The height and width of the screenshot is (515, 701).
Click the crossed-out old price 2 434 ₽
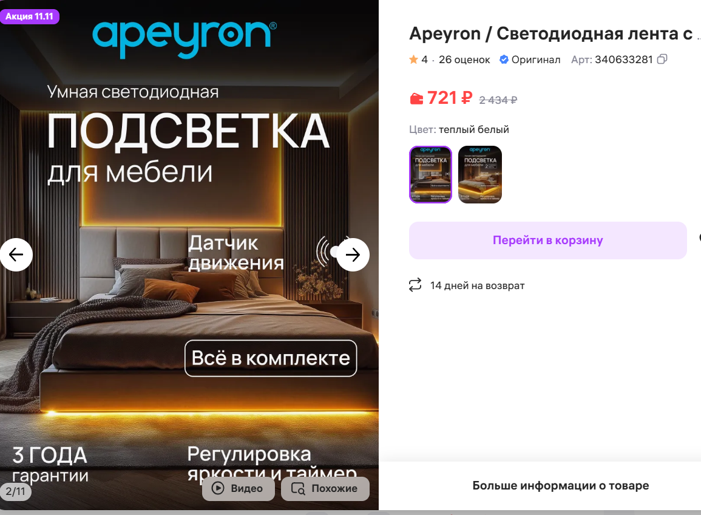click(498, 100)
